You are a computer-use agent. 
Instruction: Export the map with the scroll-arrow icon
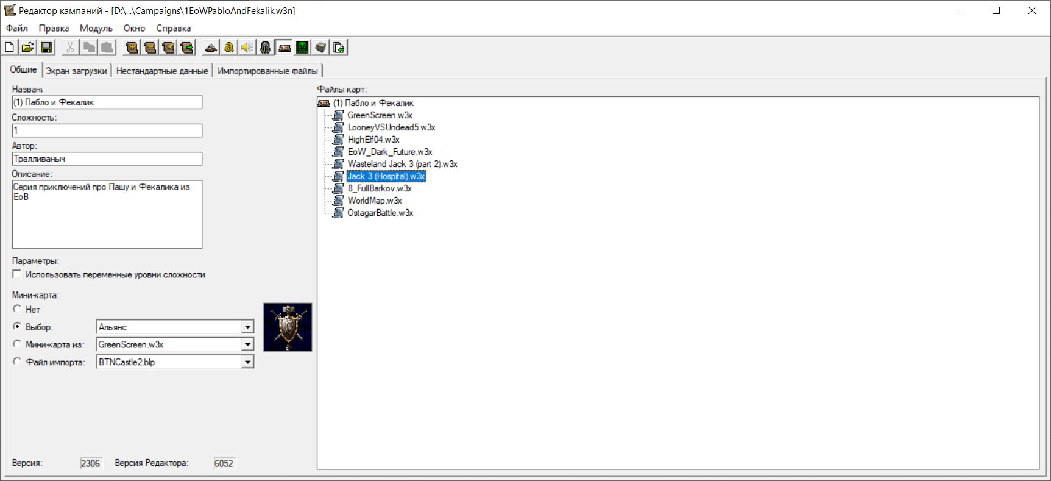[x=186, y=48]
